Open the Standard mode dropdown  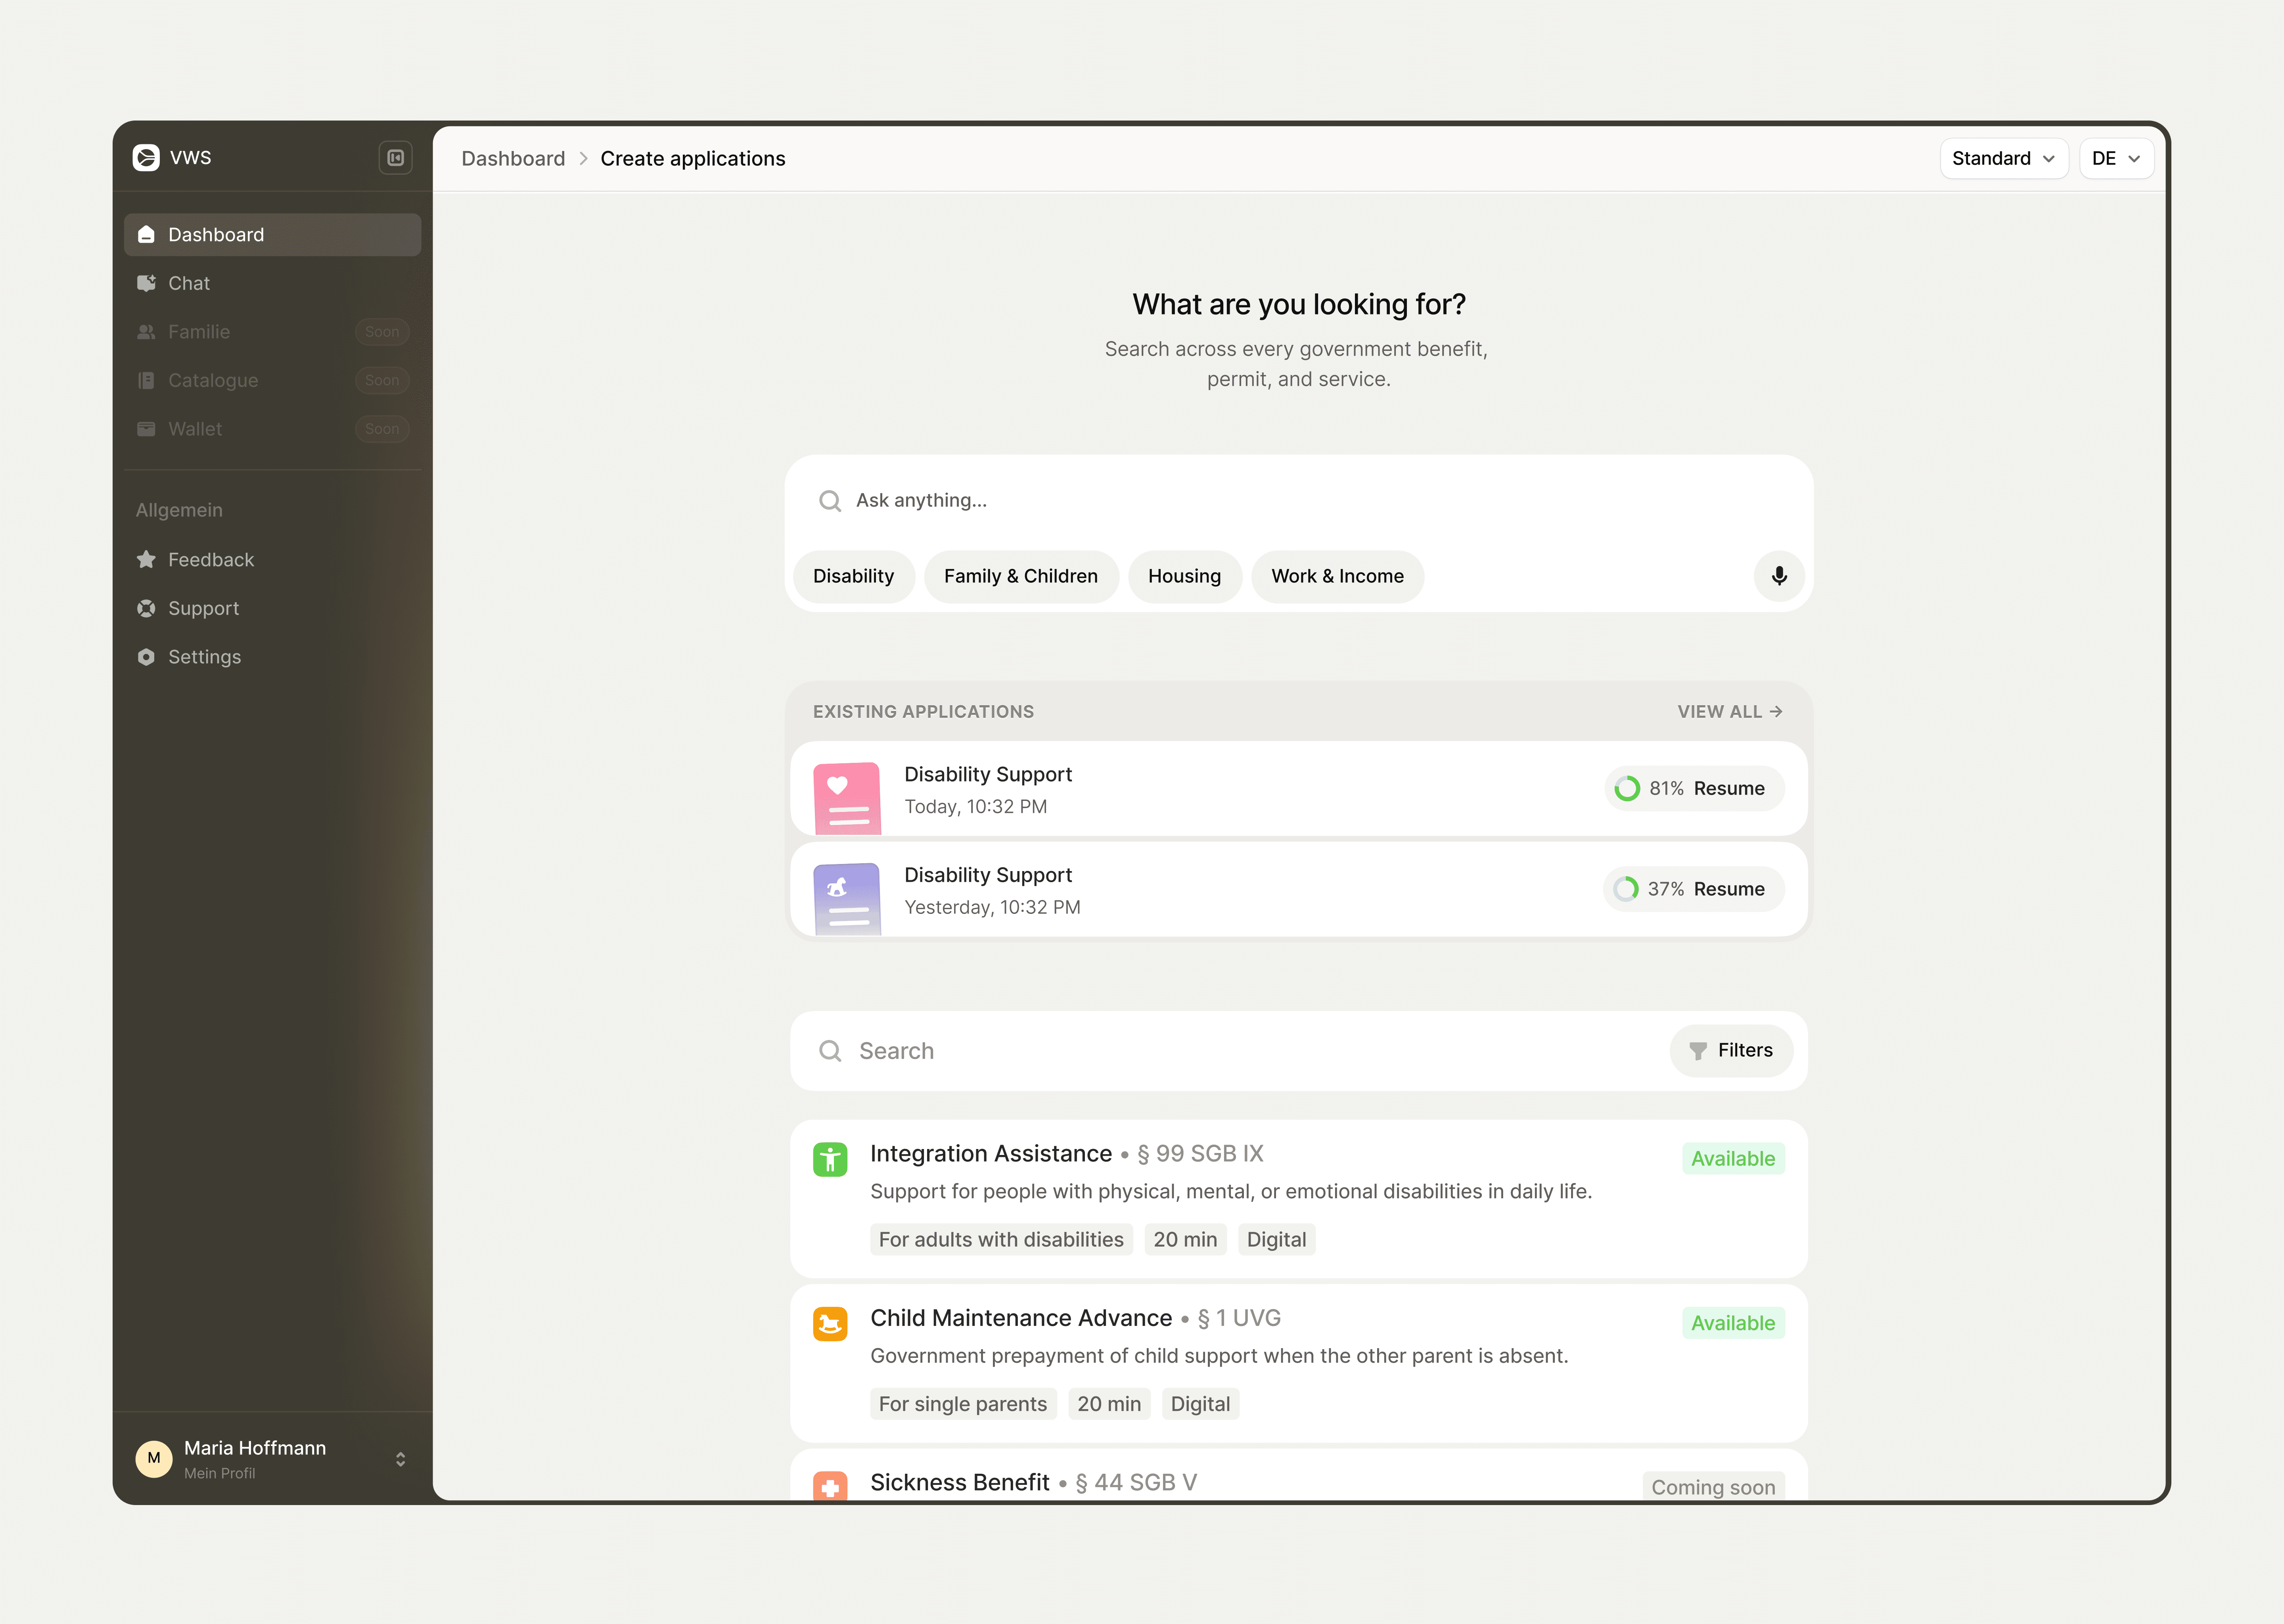pyautogui.click(x=2003, y=158)
